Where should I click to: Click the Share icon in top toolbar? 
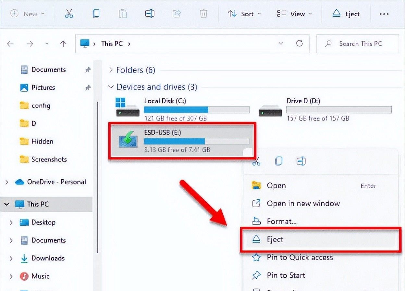[x=177, y=14]
